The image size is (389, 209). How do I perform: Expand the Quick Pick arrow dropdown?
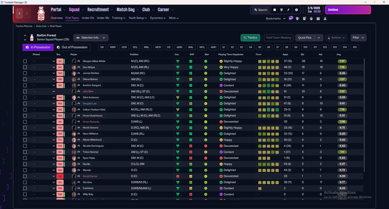(x=318, y=38)
